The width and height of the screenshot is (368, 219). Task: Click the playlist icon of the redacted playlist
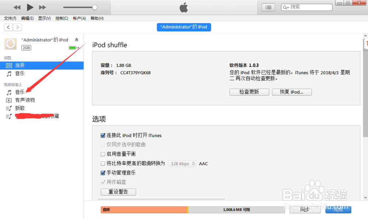[x=9, y=116]
